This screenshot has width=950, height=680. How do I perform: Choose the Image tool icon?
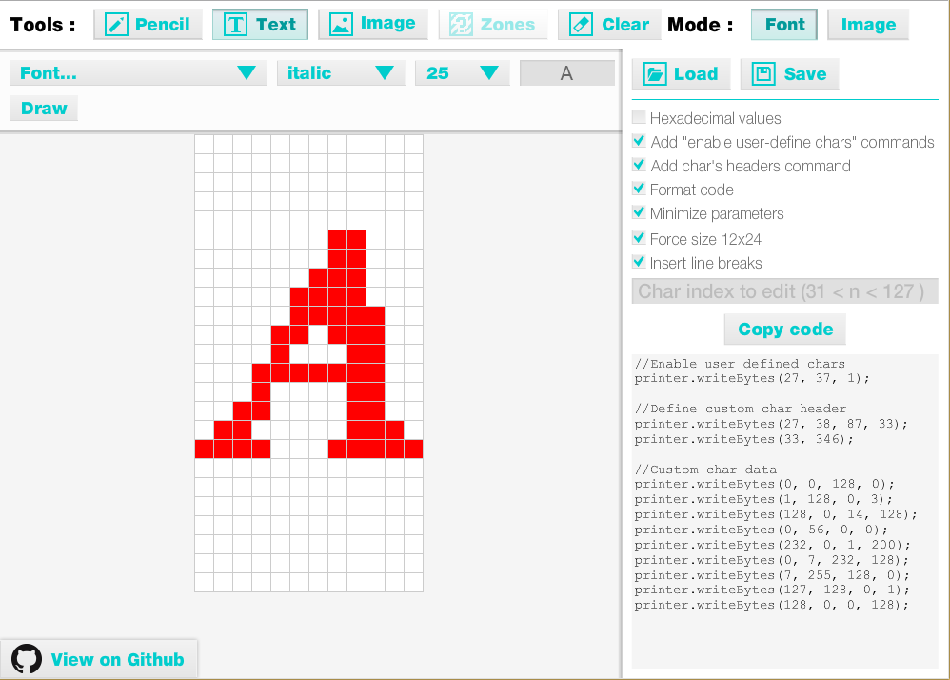click(x=341, y=25)
